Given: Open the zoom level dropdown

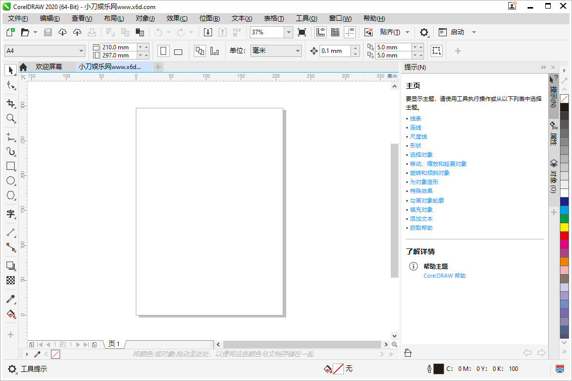Looking at the screenshot, I should (x=288, y=32).
